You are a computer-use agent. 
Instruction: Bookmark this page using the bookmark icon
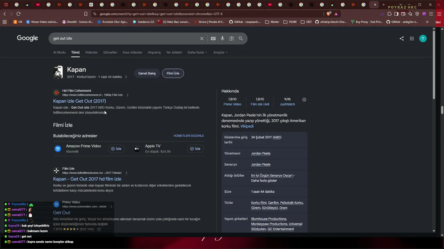(86, 14)
